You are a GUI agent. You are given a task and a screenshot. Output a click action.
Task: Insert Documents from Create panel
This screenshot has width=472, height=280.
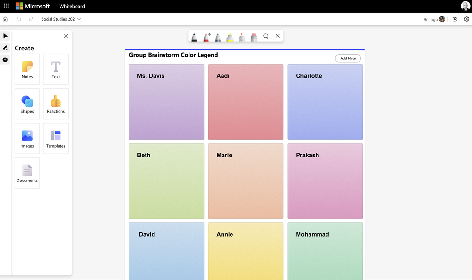27,173
